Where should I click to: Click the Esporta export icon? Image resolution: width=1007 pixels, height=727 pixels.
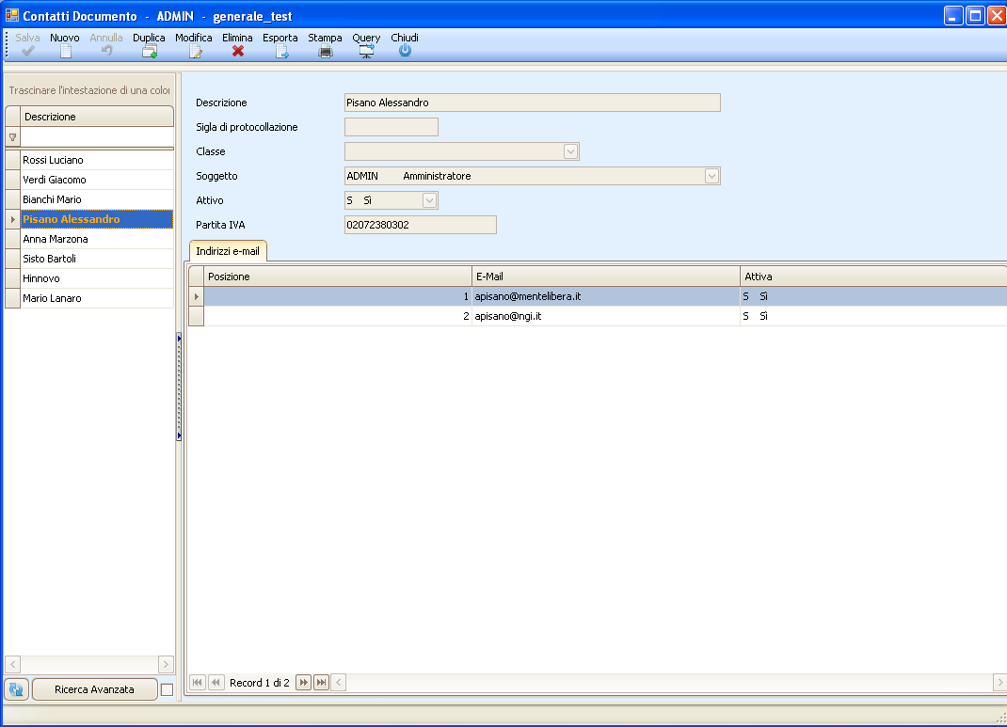click(280, 52)
